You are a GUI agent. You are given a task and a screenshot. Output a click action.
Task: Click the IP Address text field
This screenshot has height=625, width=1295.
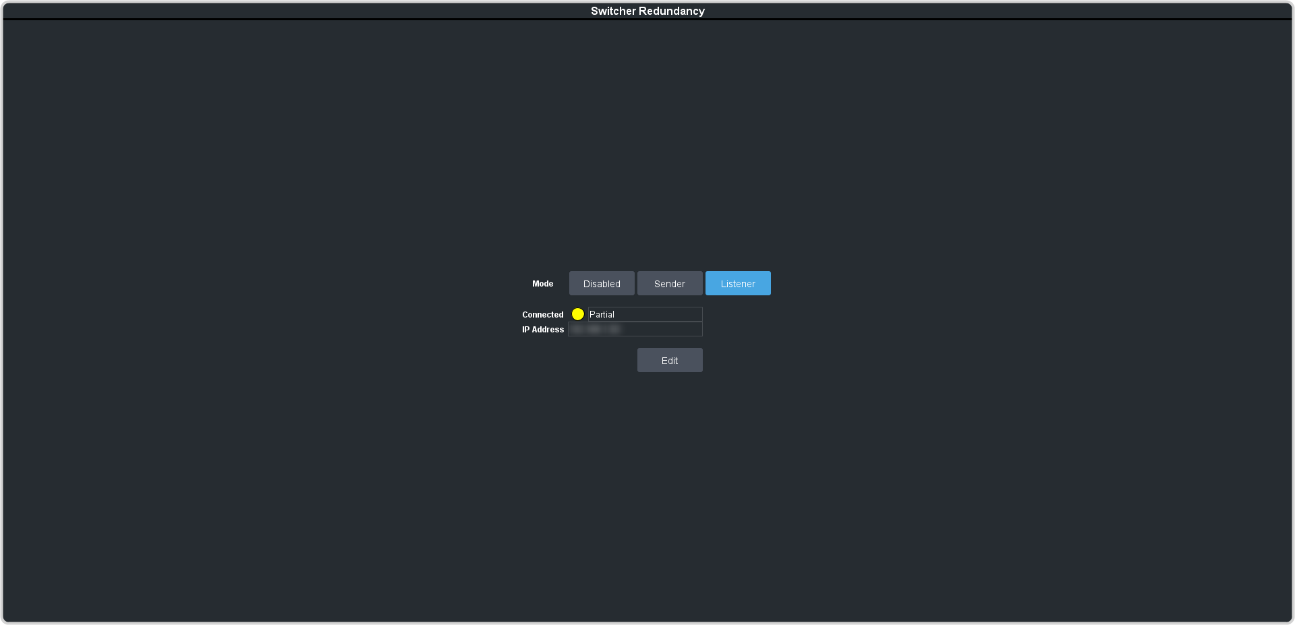635,329
